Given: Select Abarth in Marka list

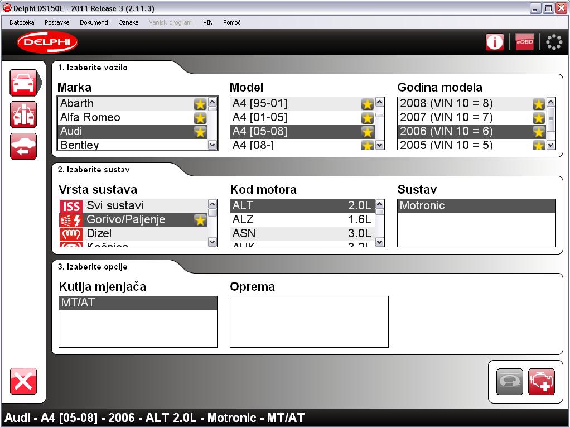Looking at the screenshot, I should point(133,104).
